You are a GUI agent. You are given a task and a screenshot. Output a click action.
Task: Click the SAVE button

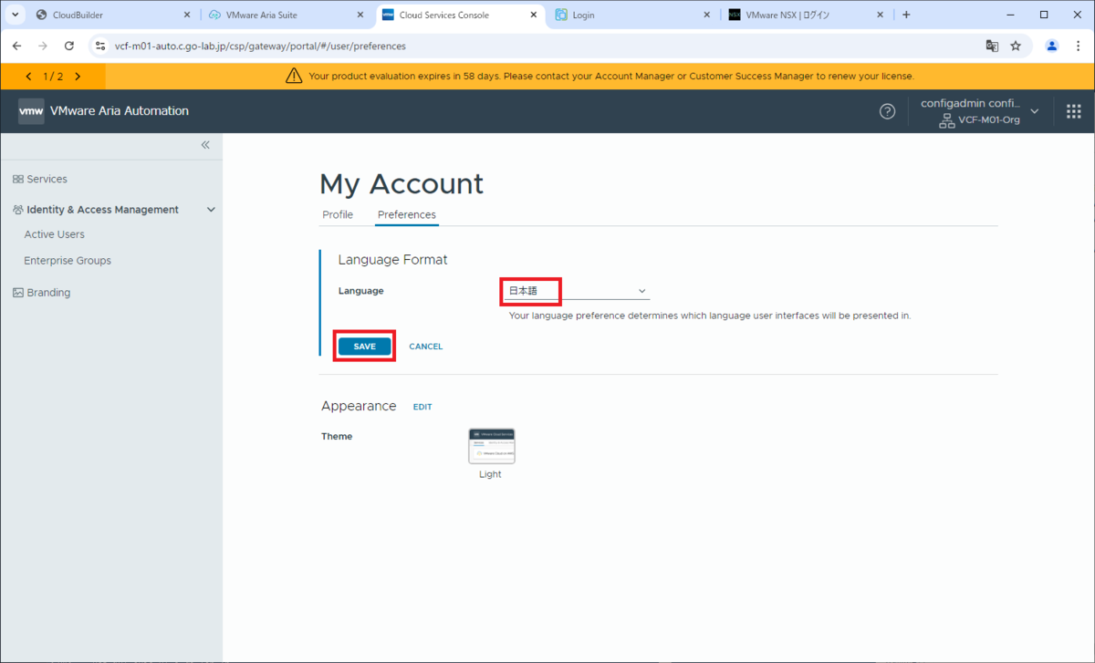click(364, 347)
